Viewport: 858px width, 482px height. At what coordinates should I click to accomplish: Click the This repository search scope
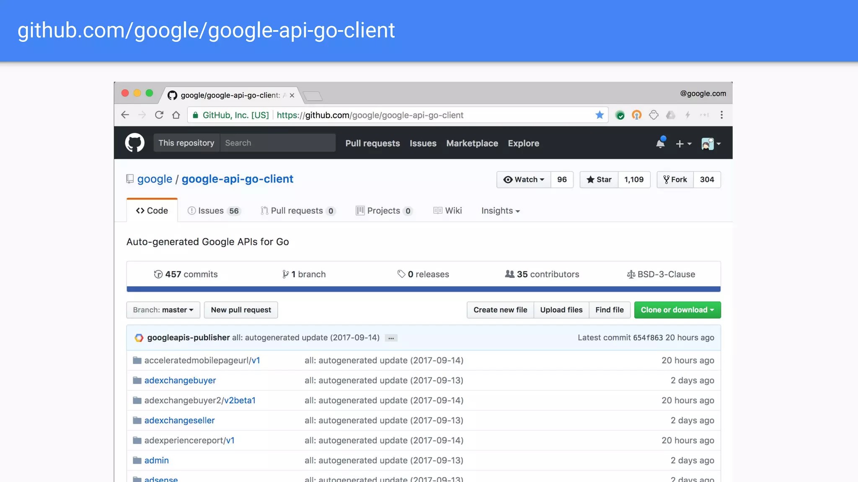186,143
